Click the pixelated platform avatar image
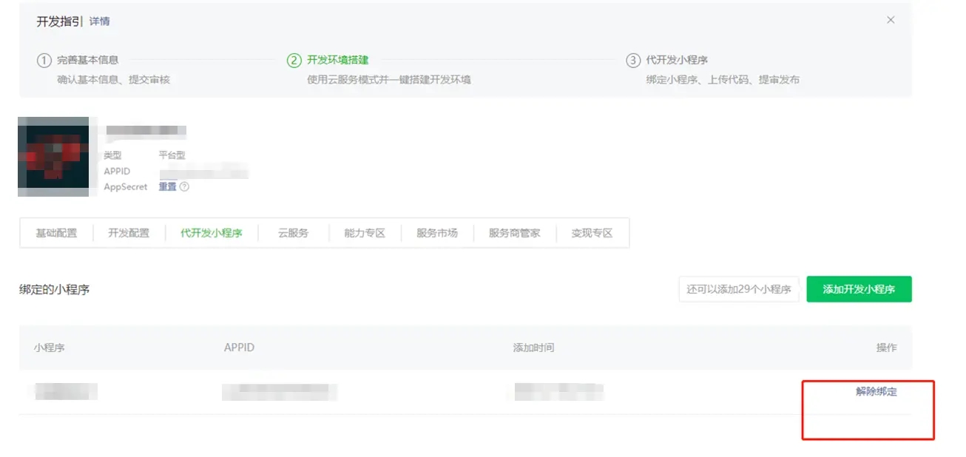 click(53, 156)
